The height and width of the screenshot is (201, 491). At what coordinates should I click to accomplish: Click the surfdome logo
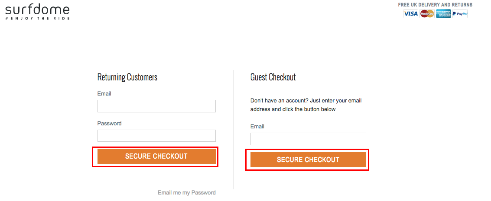[37, 12]
